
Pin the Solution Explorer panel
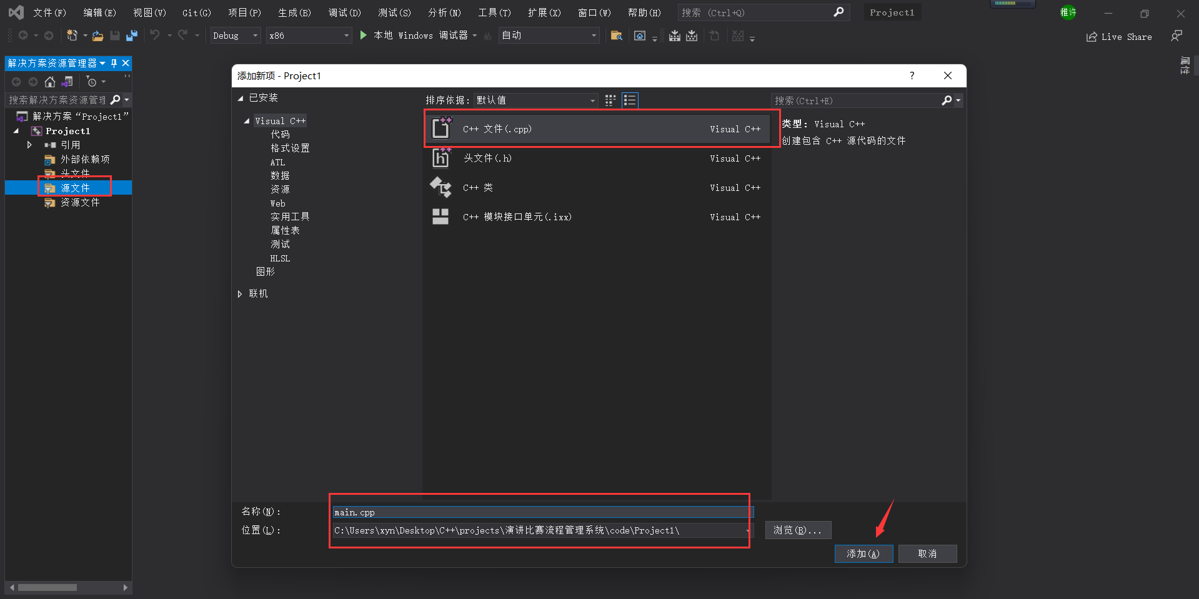point(114,63)
